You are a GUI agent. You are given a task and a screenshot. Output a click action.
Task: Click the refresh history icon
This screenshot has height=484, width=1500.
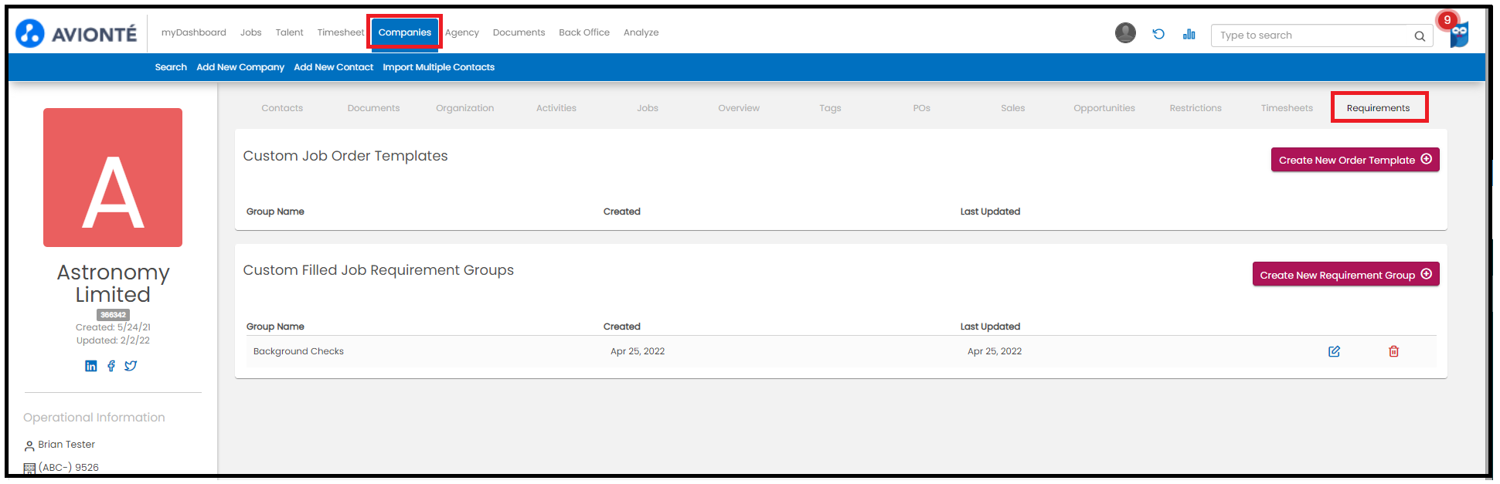pos(1158,34)
